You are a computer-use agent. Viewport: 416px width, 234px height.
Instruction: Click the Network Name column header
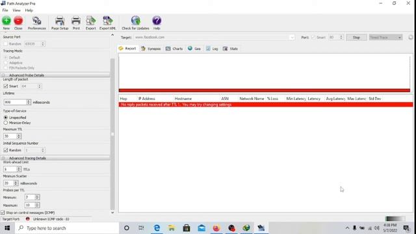click(x=252, y=99)
